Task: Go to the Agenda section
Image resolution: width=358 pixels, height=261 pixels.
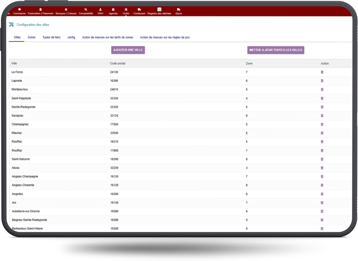Action: coord(113,11)
